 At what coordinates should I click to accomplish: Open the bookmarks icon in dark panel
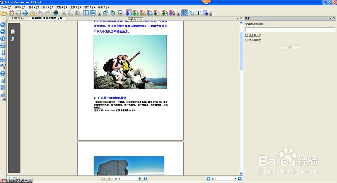tap(12, 39)
